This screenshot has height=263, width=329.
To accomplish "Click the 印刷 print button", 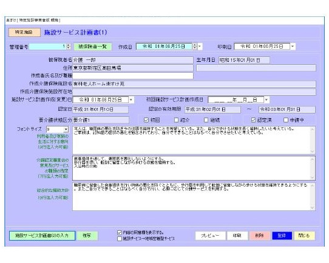I will pyautogui.click(x=237, y=236).
